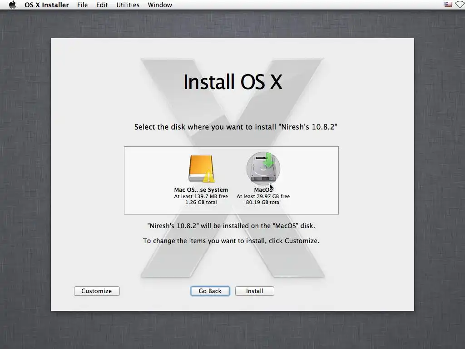Open the Utilities menu

click(128, 5)
